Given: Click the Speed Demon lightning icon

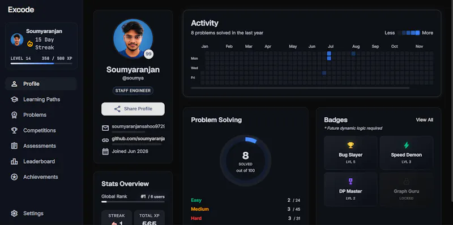Looking at the screenshot, I should pos(406,145).
